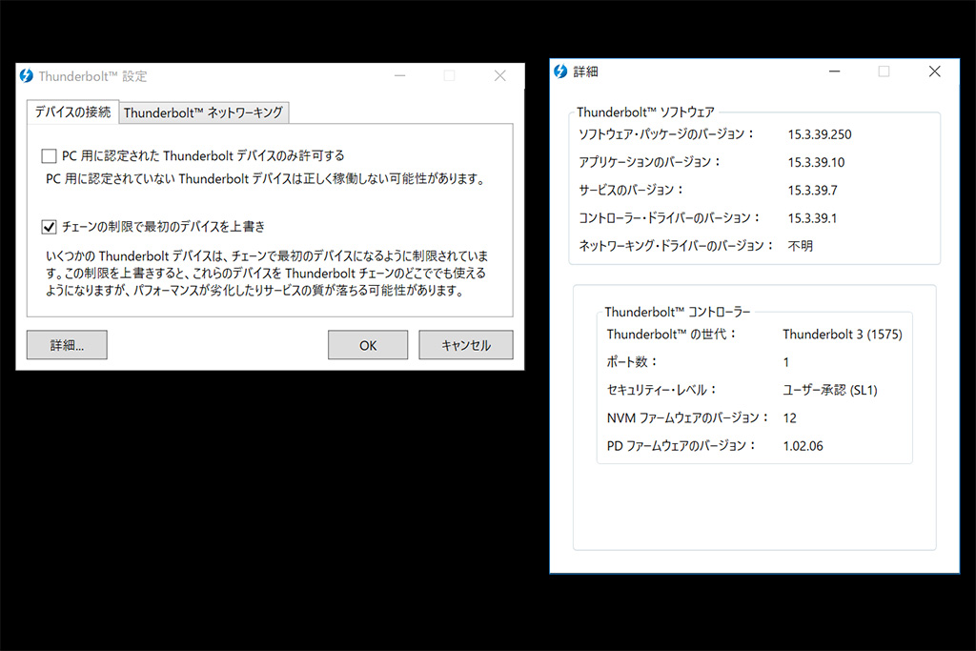Minimize the 詳細 window
The image size is (976, 651).
tap(835, 71)
